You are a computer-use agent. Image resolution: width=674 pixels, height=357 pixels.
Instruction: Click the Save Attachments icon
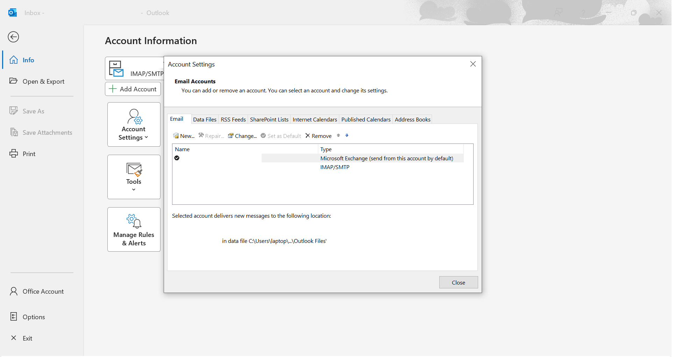click(14, 132)
